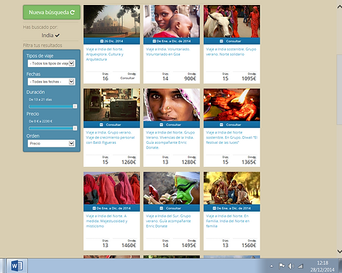Click the 1095€ price

coord(248,79)
